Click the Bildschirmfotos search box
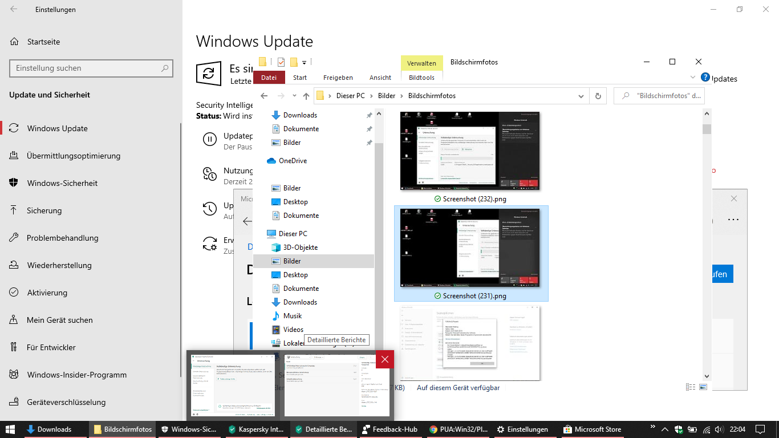779x438 pixels. tap(659, 96)
